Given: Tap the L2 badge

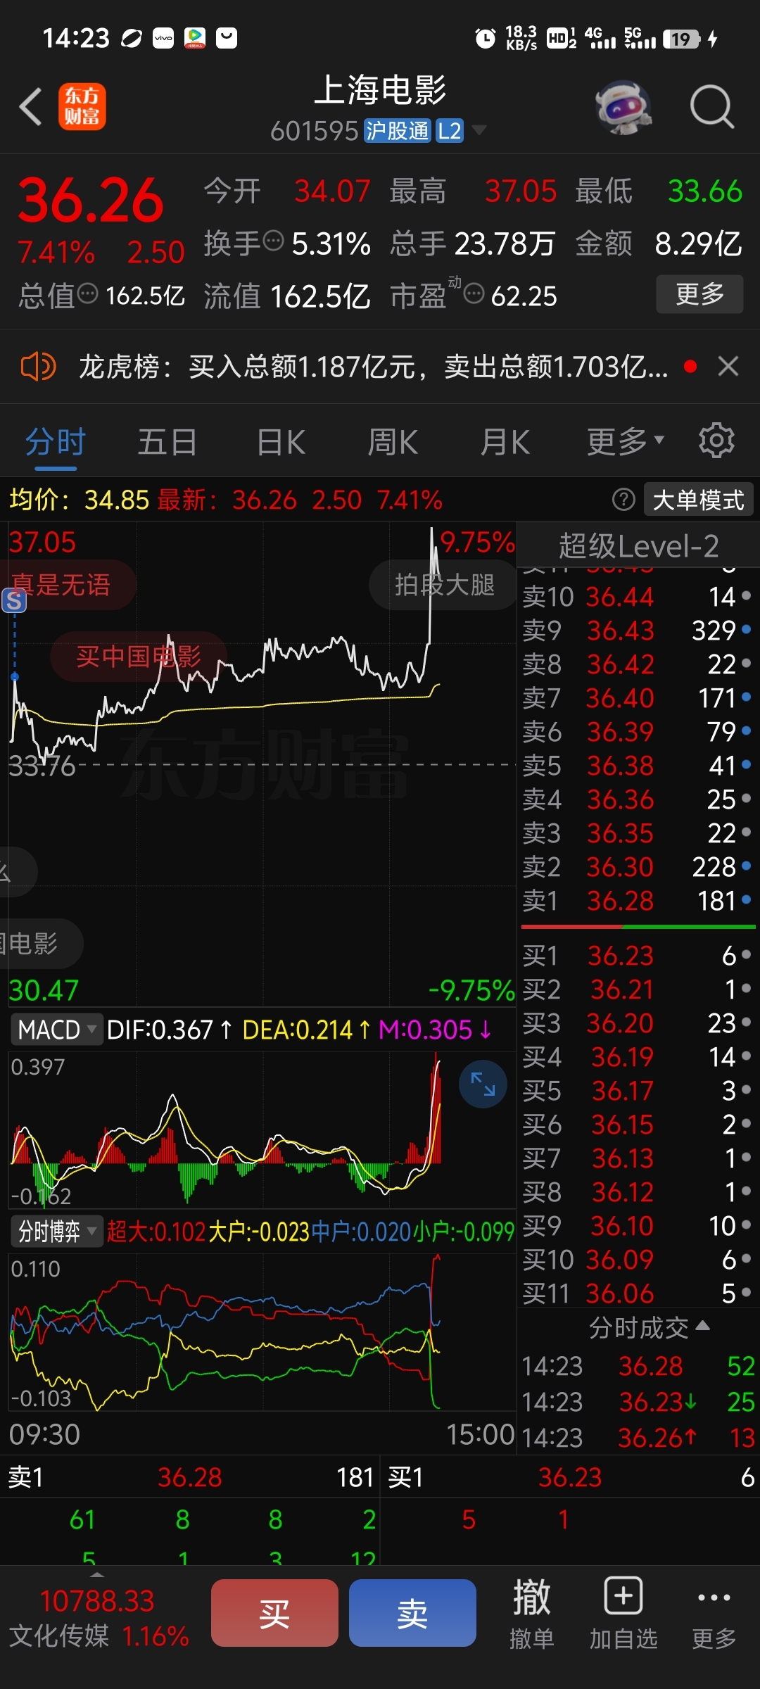Looking at the screenshot, I should click(x=449, y=131).
